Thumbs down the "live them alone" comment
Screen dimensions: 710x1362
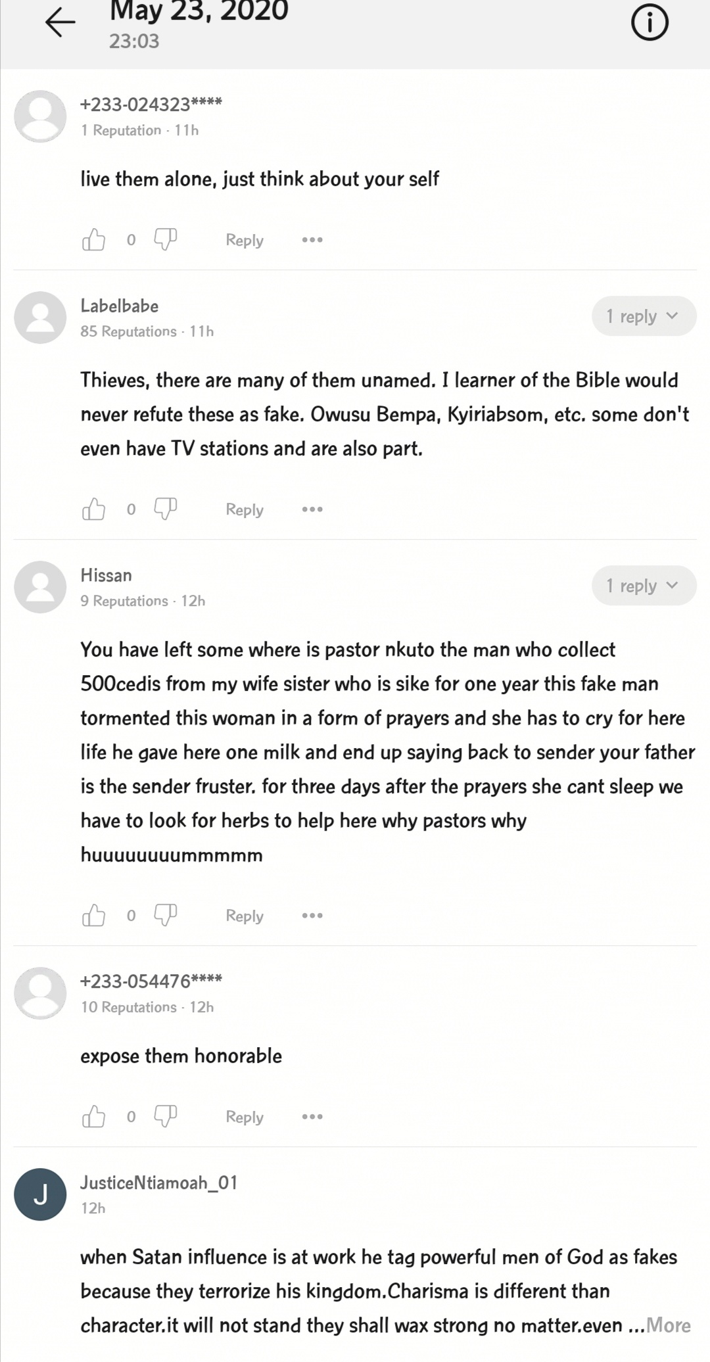point(165,239)
